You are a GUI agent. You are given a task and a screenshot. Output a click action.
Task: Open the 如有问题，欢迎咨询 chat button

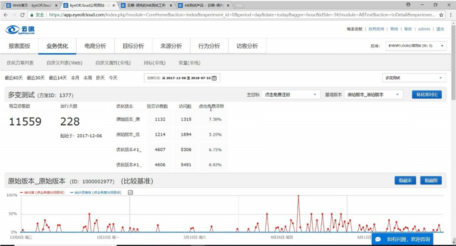[x=402, y=239]
